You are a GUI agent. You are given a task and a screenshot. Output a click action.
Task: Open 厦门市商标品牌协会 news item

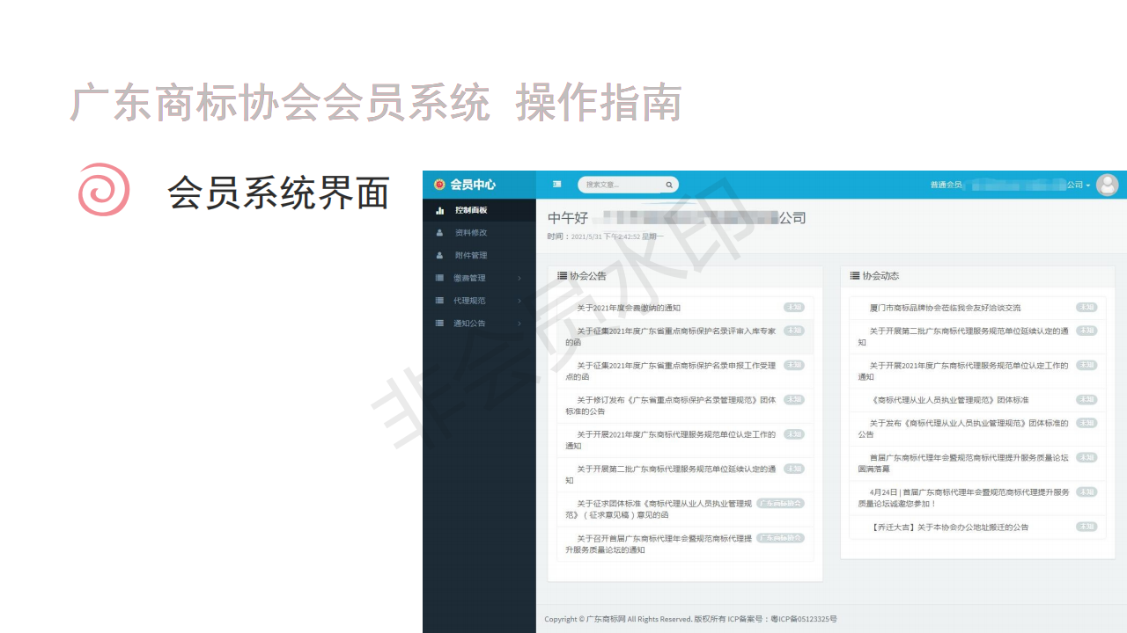(x=945, y=309)
